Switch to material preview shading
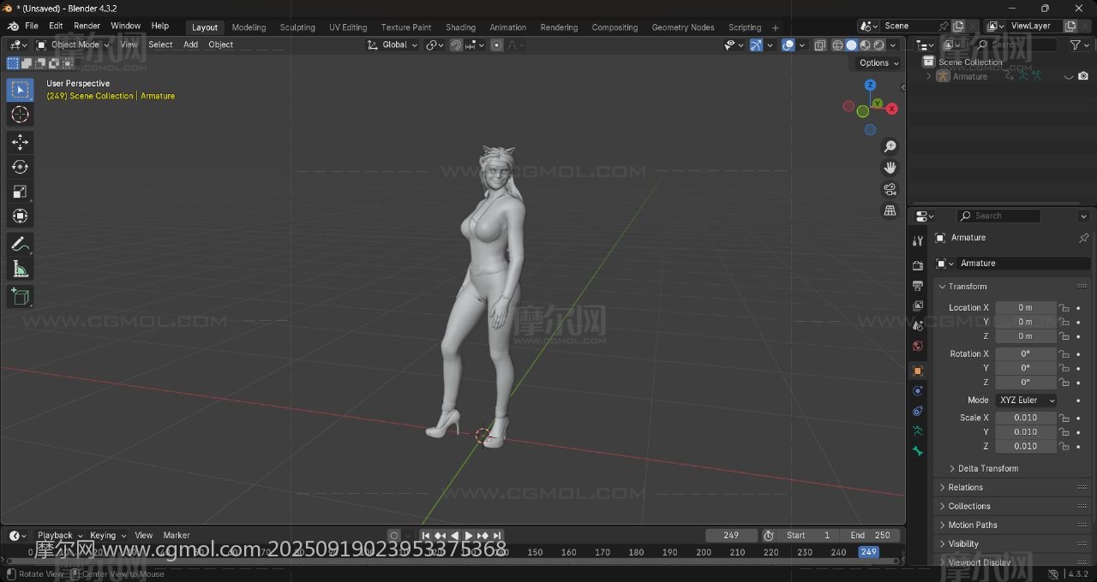Viewport: 1097px width, 582px height. pyautogui.click(x=865, y=45)
